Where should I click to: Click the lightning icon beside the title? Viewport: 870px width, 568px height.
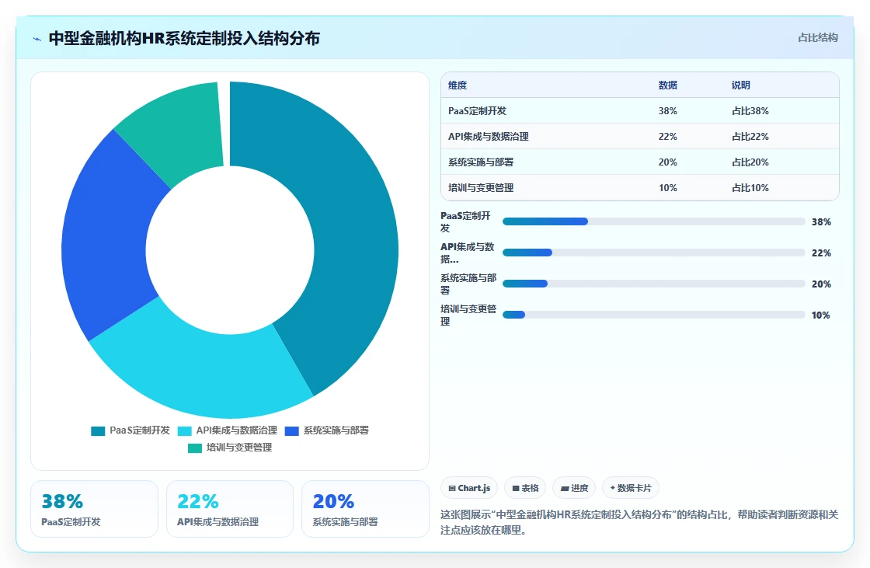(x=37, y=39)
